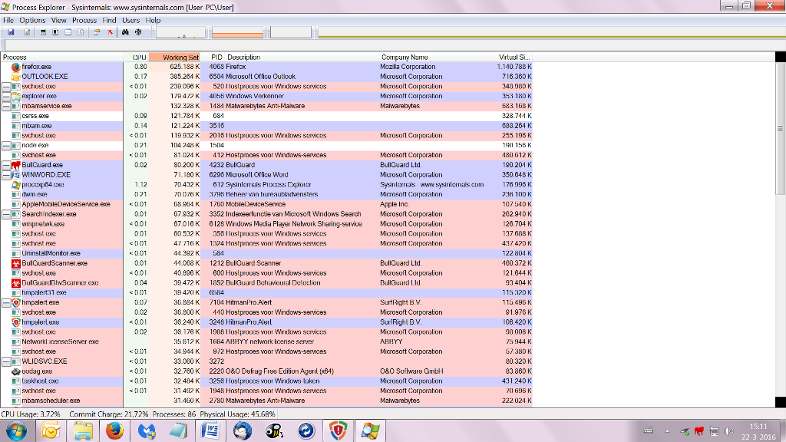Click the DLL/Handles view toolbar icon

tap(80, 32)
